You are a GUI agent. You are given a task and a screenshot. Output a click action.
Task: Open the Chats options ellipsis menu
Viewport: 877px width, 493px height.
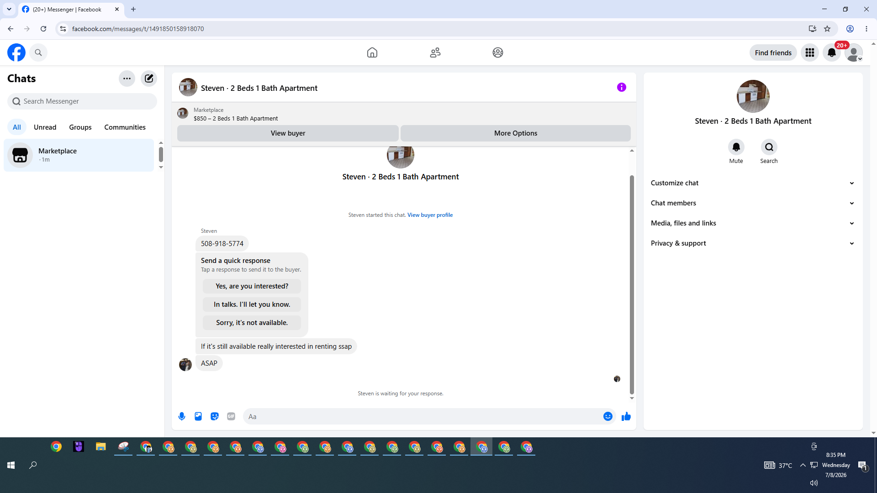click(127, 79)
